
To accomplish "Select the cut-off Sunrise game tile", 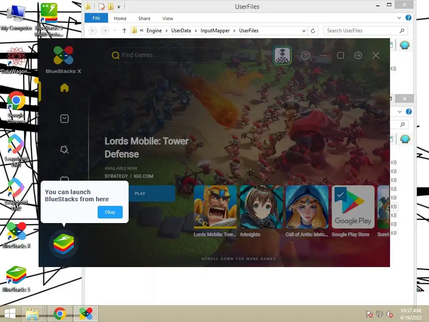I will point(384,207).
